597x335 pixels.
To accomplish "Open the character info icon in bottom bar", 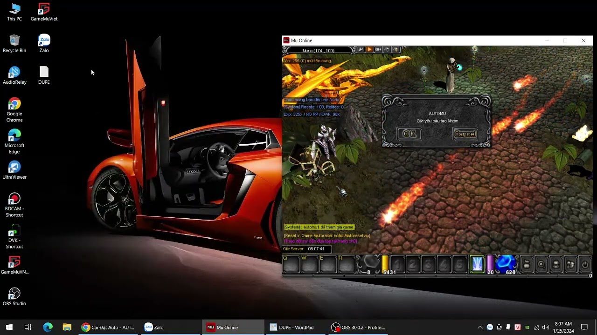I will (556, 265).
